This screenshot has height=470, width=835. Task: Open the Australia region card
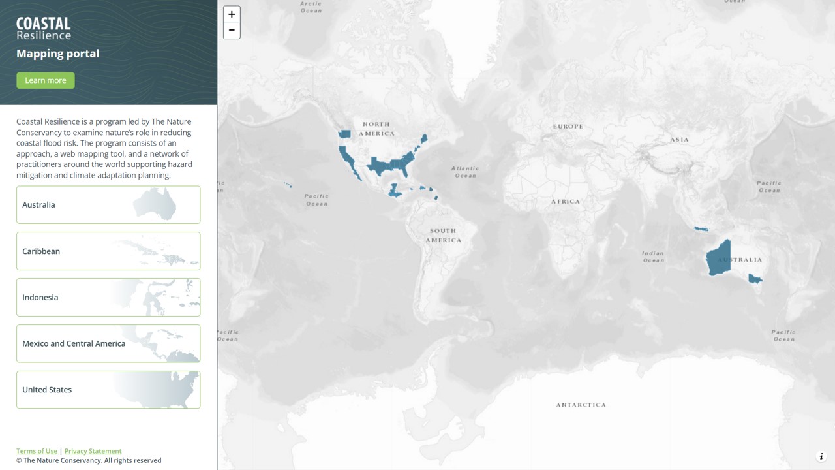pos(108,205)
